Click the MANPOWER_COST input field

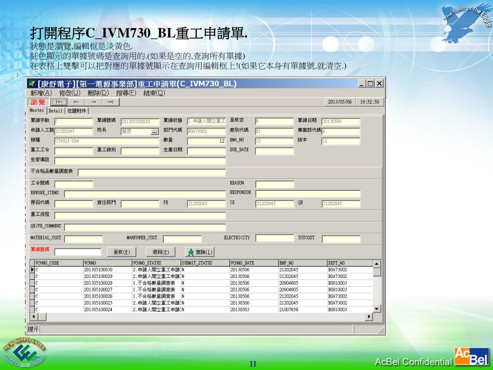[182, 239]
